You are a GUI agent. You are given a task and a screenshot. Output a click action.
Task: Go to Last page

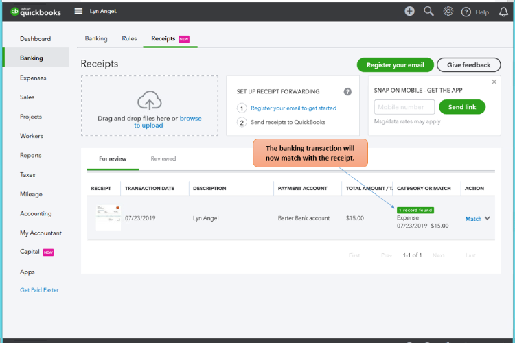[470, 255]
